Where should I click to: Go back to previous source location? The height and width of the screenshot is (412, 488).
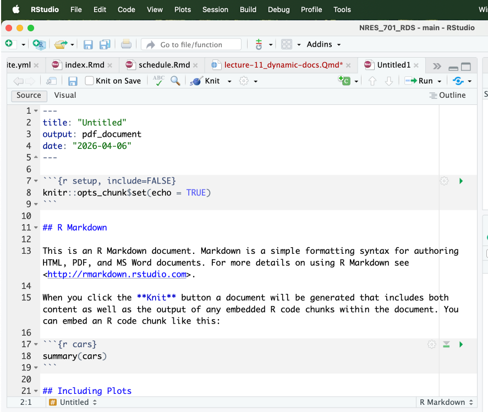click(18, 81)
